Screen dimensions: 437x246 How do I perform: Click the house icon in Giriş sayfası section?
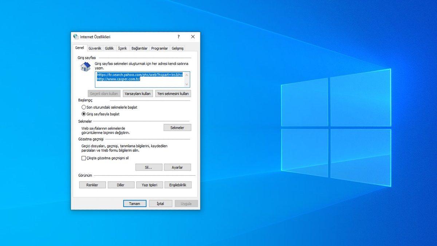(85, 66)
